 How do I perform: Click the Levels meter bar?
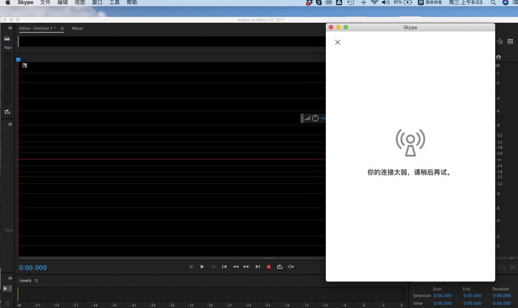[211, 294]
